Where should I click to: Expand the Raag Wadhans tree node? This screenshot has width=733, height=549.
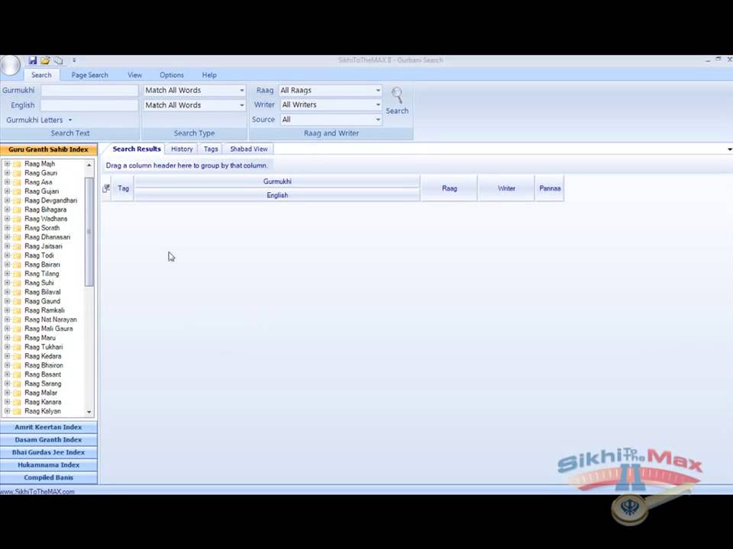pos(7,219)
